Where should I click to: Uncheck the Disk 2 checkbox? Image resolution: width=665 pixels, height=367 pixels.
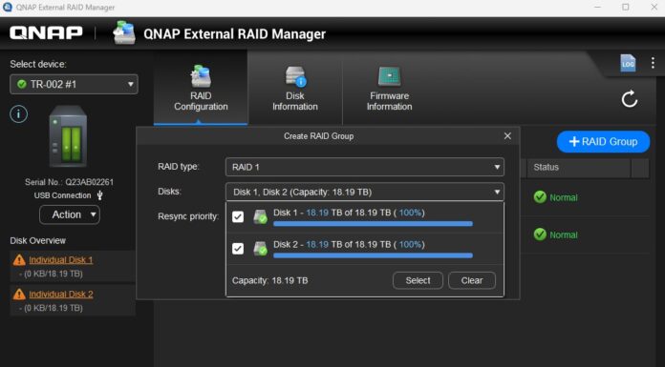(238, 249)
